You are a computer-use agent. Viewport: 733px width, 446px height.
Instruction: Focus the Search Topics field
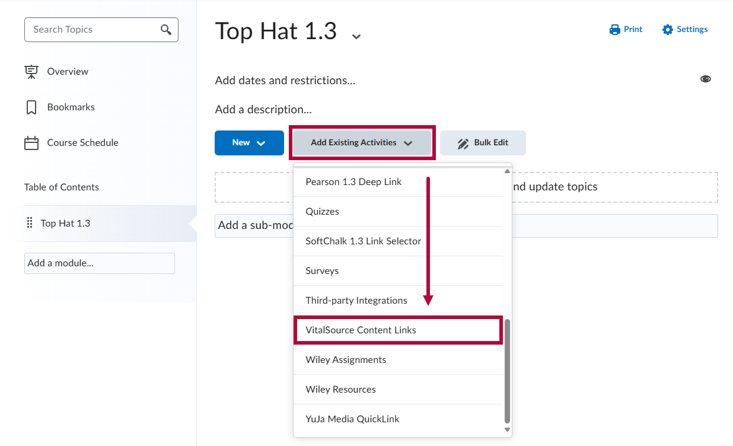tap(101, 30)
